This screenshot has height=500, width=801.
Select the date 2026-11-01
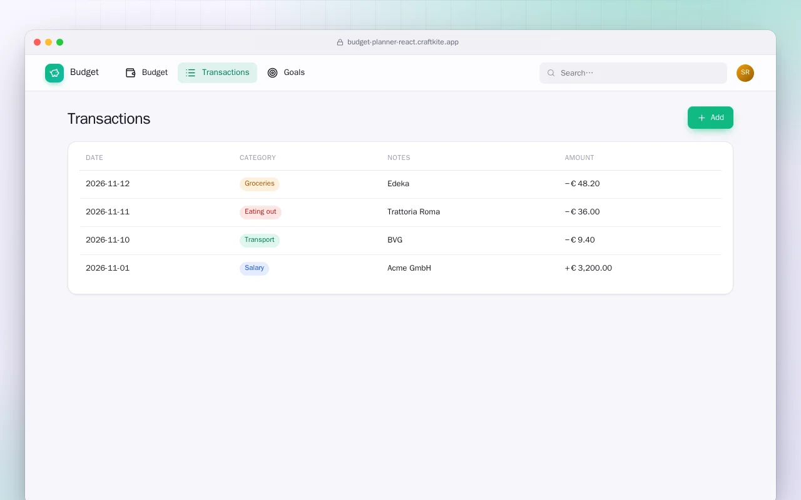[108, 268]
